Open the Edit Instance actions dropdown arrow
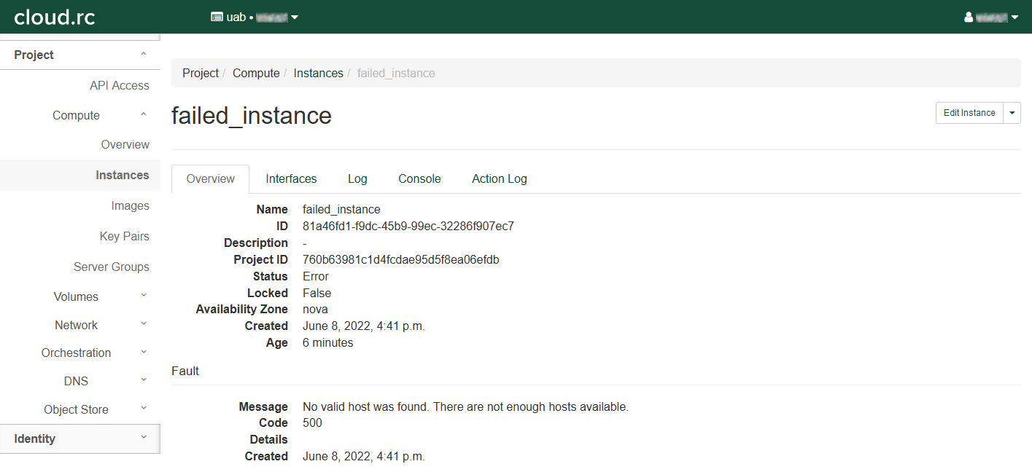The image size is (1032, 472). click(1012, 113)
